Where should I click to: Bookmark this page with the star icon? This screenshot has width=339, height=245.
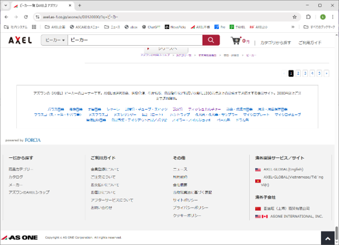tap(294, 17)
